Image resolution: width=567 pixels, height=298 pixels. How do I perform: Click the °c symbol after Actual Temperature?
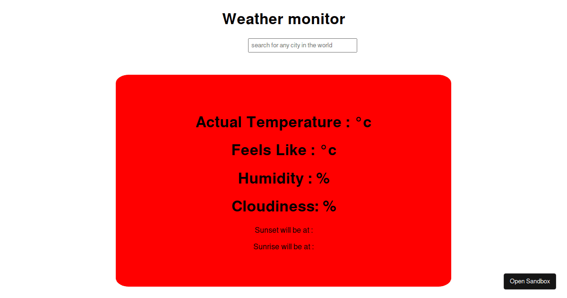(x=363, y=122)
